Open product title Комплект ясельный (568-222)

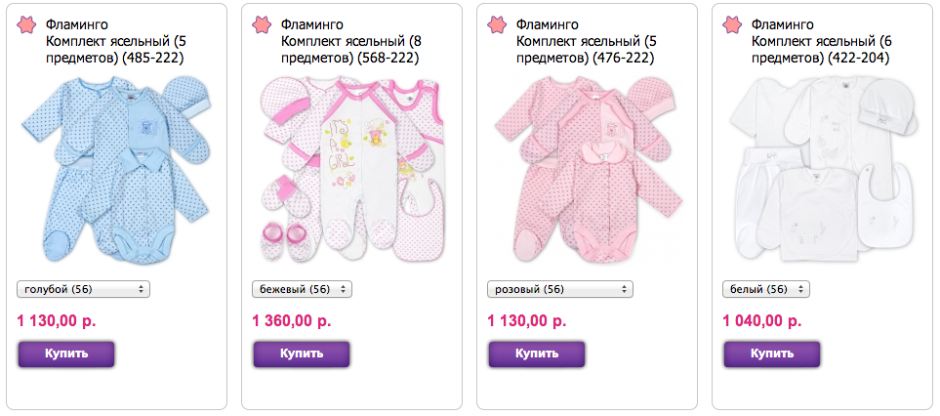click(350, 51)
